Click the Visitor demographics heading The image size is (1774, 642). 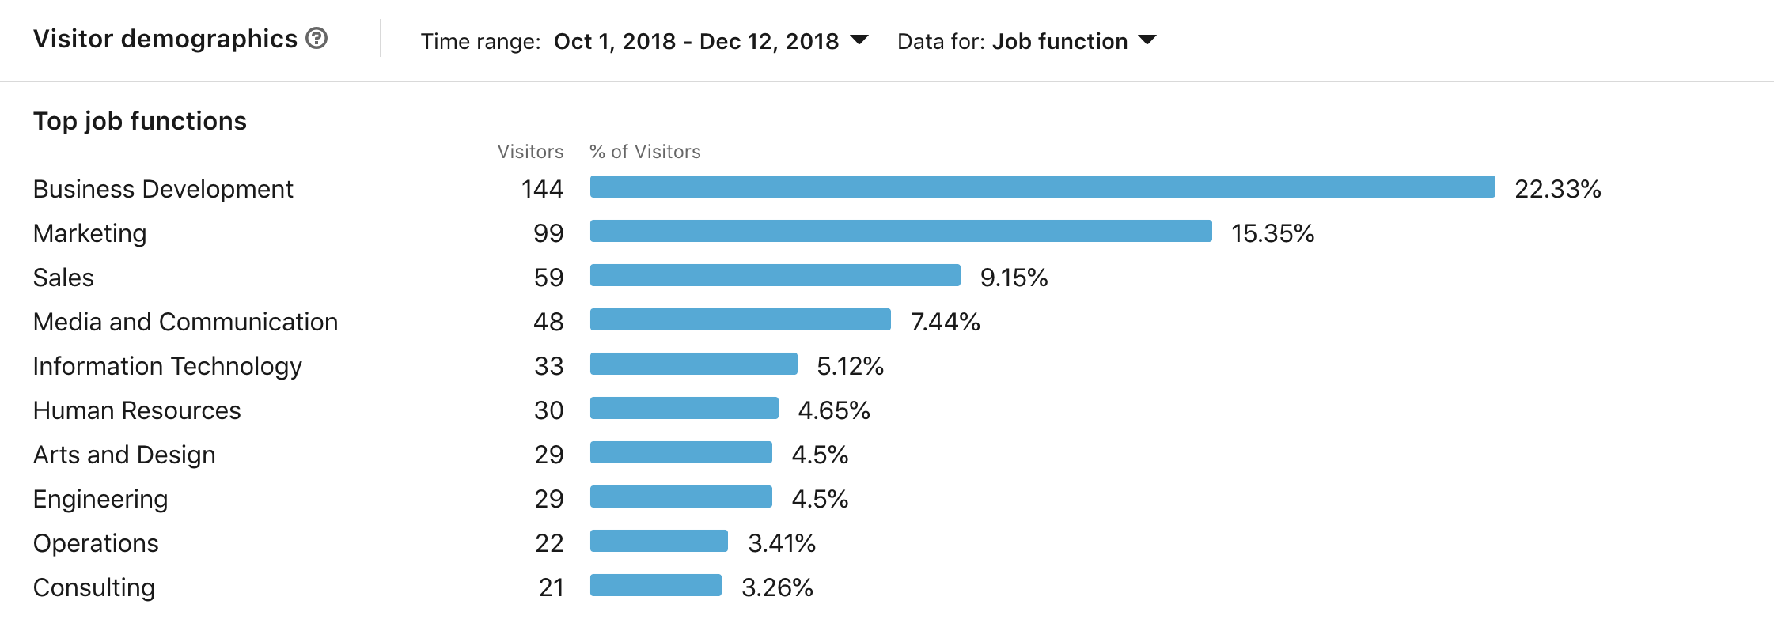point(165,39)
